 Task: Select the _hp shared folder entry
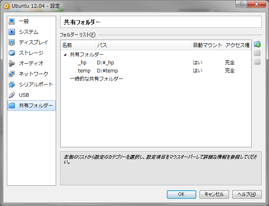click(x=82, y=63)
